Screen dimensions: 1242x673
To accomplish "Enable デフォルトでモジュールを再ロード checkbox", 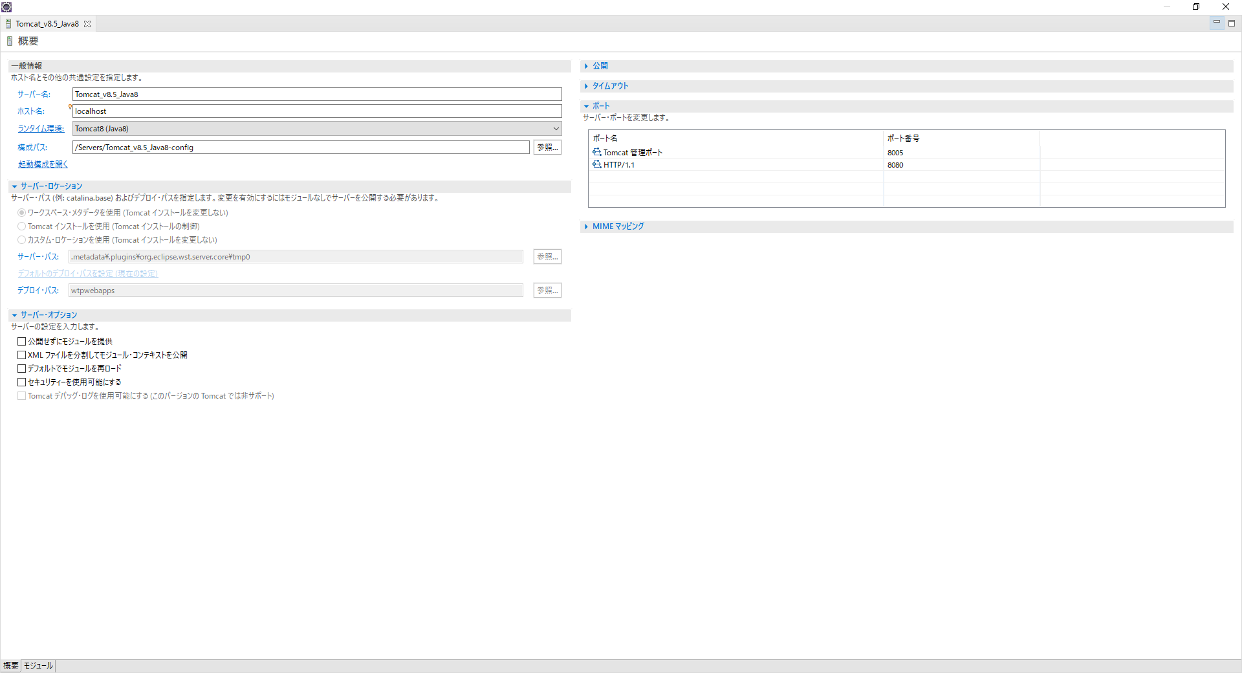I will point(22,368).
